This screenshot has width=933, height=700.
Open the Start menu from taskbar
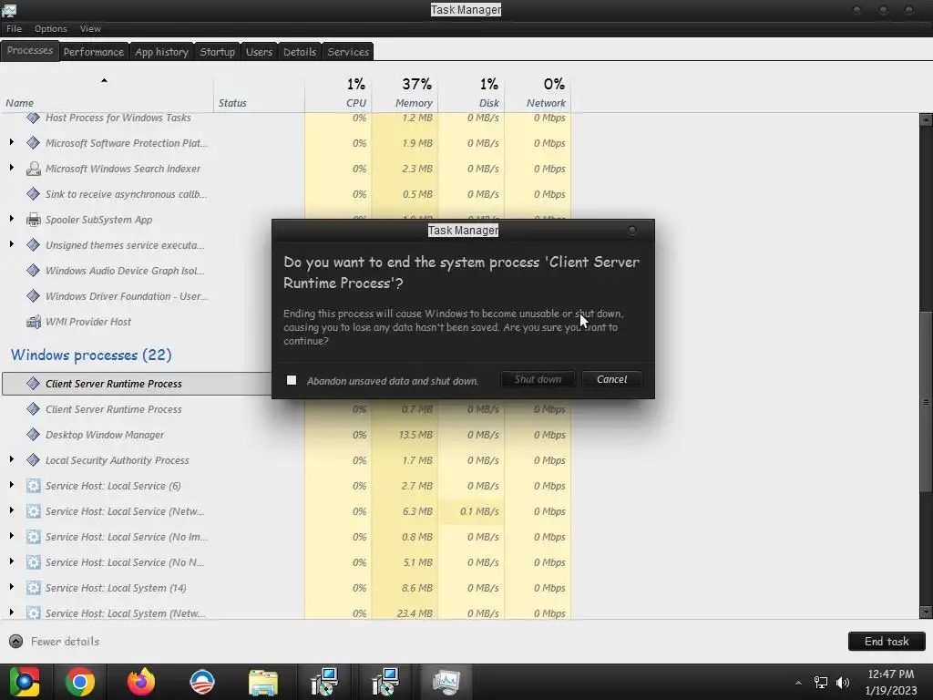tap(24, 682)
